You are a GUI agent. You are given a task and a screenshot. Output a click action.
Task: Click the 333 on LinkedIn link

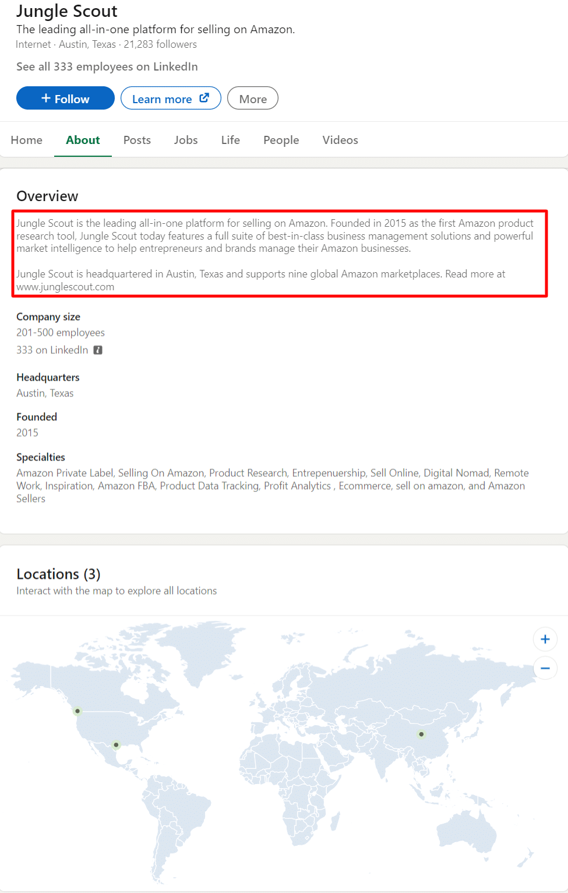[52, 350]
